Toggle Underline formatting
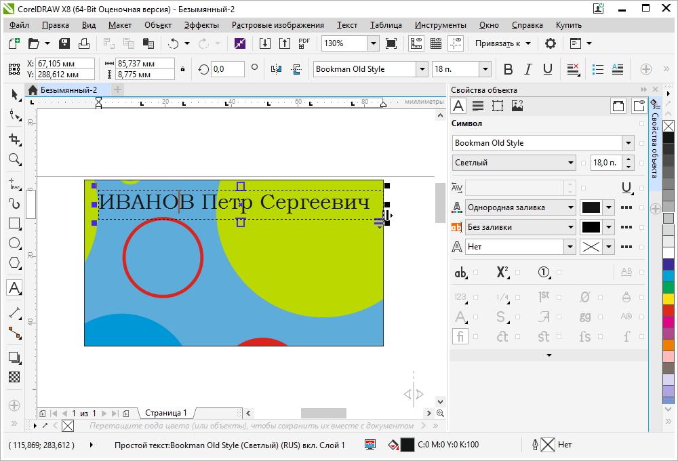Viewport: 678px width, 461px height. click(x=547, y=69)
